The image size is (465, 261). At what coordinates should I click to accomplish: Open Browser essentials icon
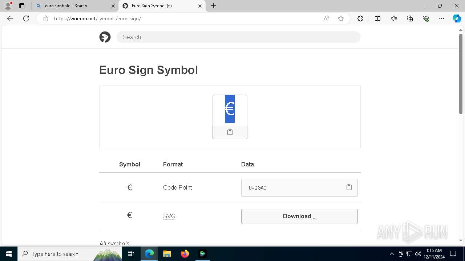[x=426, y=18]
